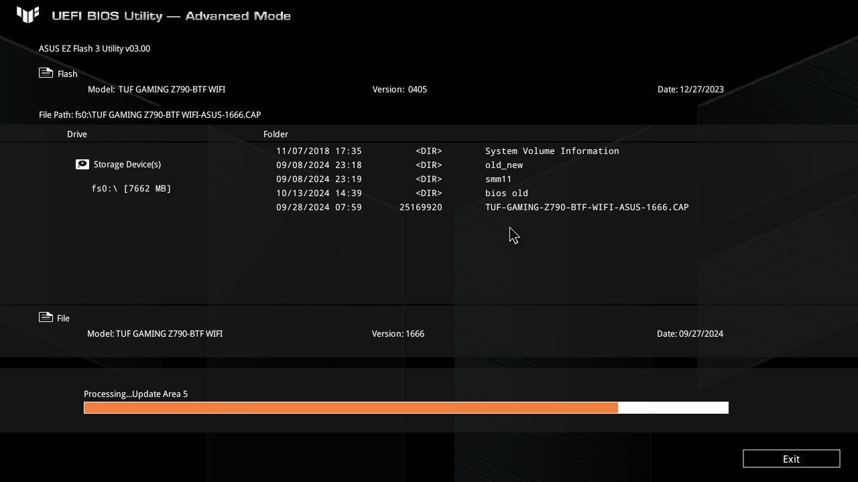Viewport: 858px width, 482px height.
Task: Select the Storage Device(s) label
Action: [x=127, y=164]
